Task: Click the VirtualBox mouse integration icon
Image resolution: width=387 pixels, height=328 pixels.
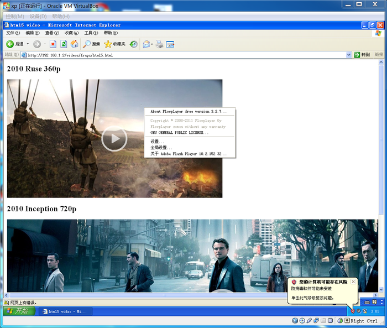Action: (x=340, y=321)
